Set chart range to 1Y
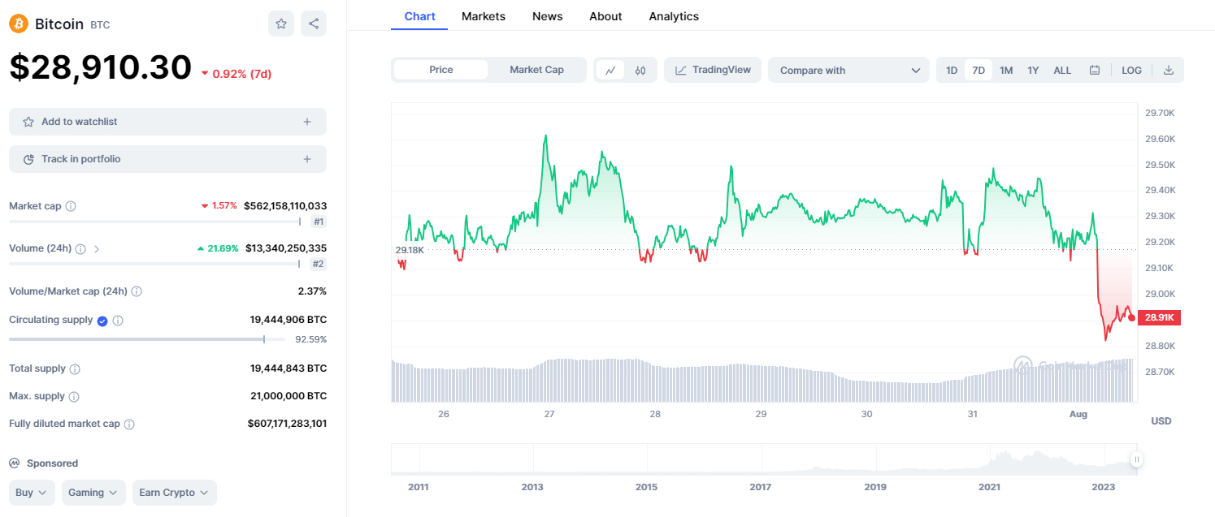This screenshot has width=1215, height=517. 1033,70
